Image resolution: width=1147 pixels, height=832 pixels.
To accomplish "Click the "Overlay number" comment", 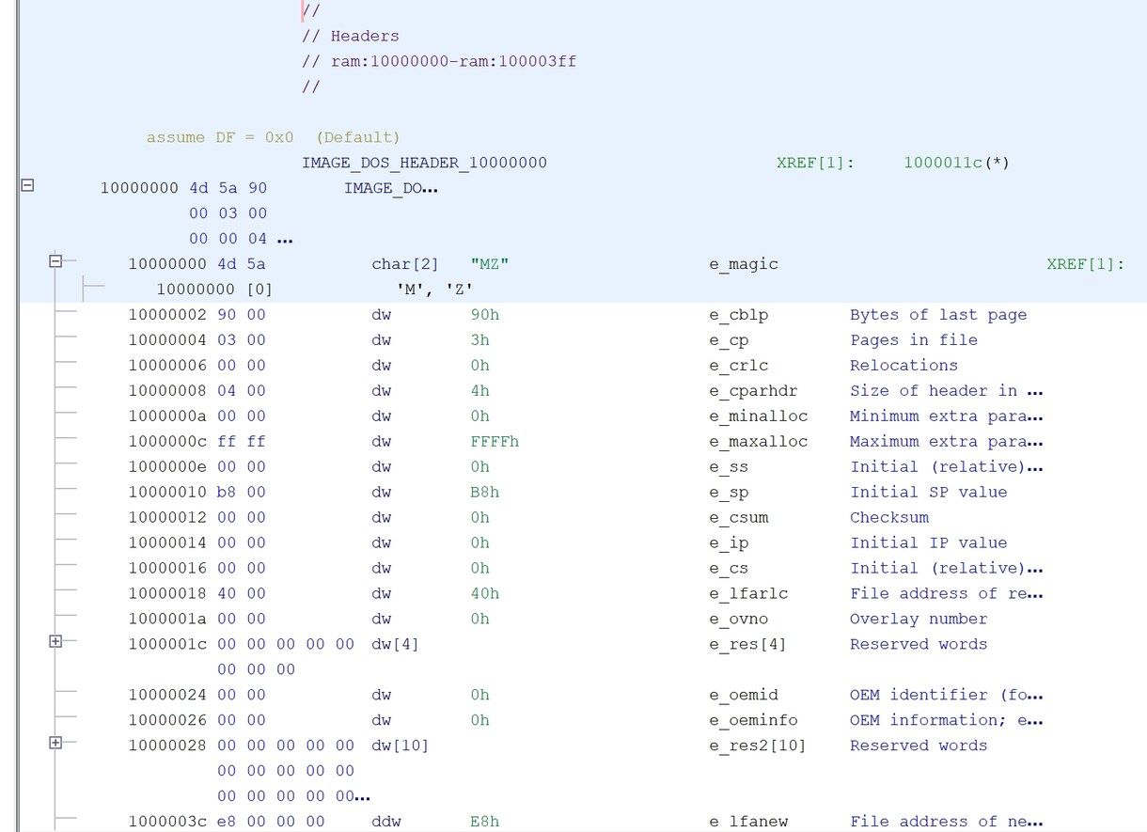I will click(919, 620).
